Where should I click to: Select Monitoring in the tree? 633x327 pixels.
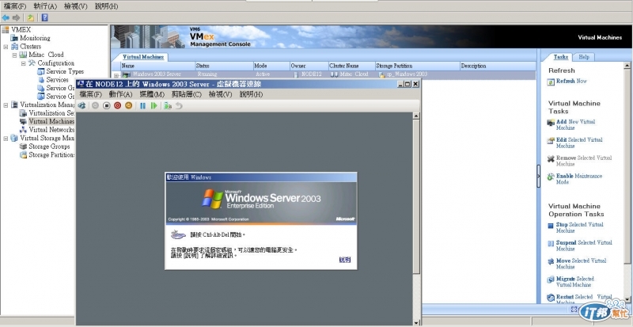pos(35,38)
